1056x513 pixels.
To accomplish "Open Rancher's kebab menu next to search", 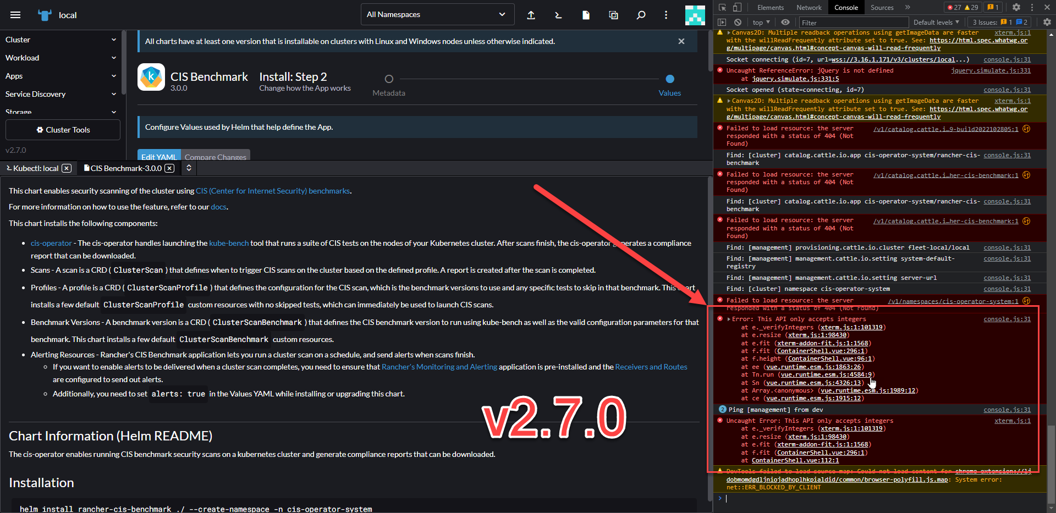I will pyautogui.click(x=665, y=15).
